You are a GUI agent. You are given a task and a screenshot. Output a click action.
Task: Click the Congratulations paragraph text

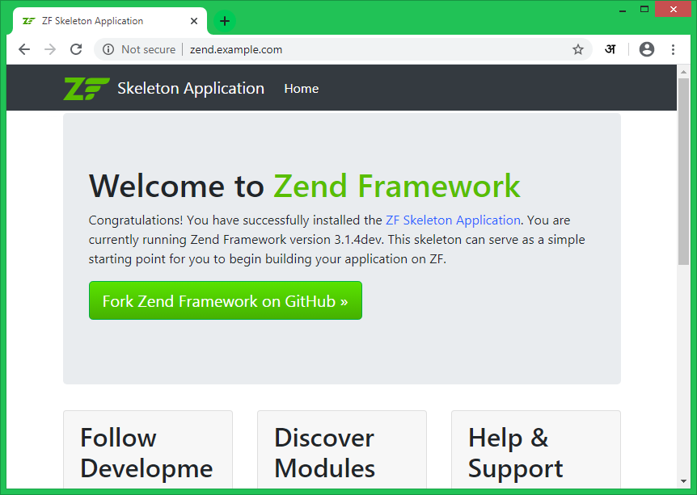click(336, 240)
